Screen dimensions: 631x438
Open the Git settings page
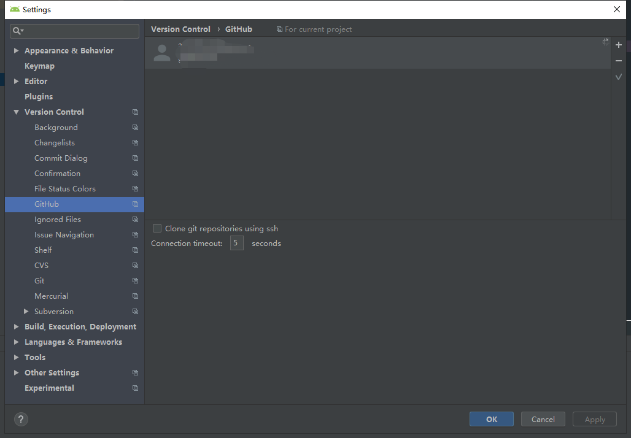tap(39, 281)
